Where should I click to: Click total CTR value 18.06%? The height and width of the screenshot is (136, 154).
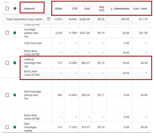[x=73, y=19]
